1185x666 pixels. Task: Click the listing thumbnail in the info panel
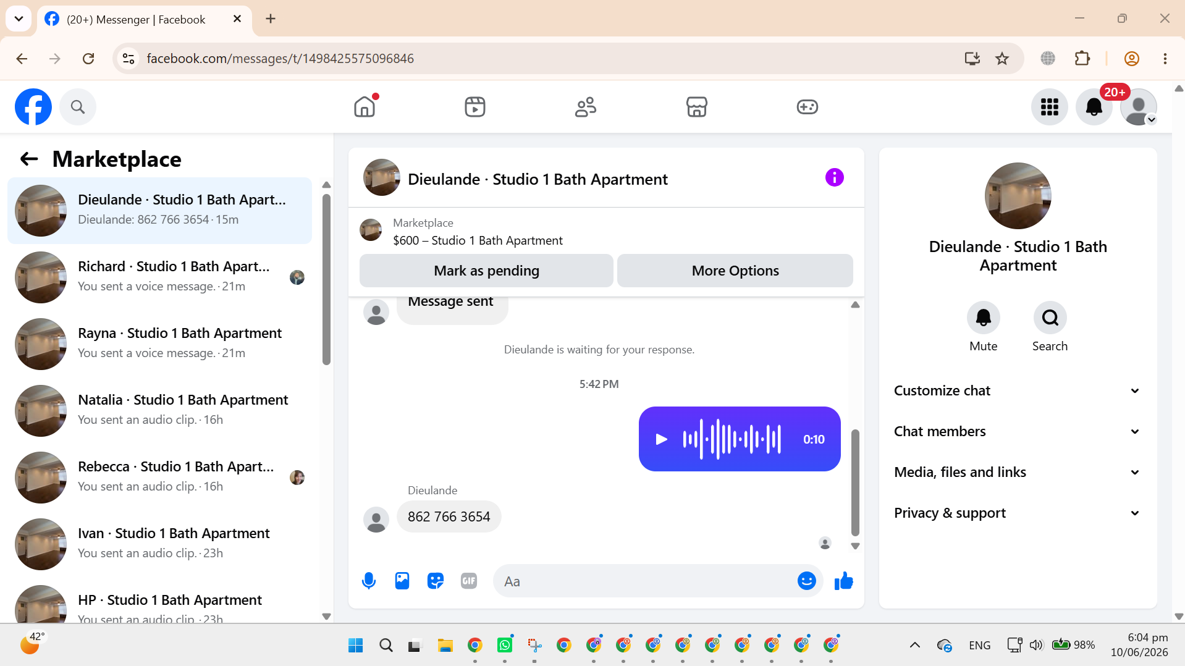click(1018, 196)
